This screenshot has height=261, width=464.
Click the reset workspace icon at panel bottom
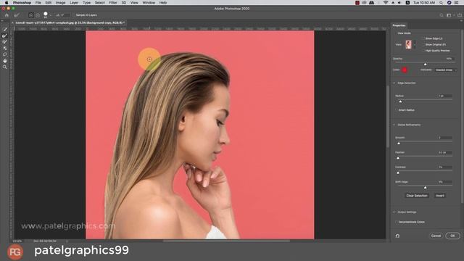click(x=397, y=236)
